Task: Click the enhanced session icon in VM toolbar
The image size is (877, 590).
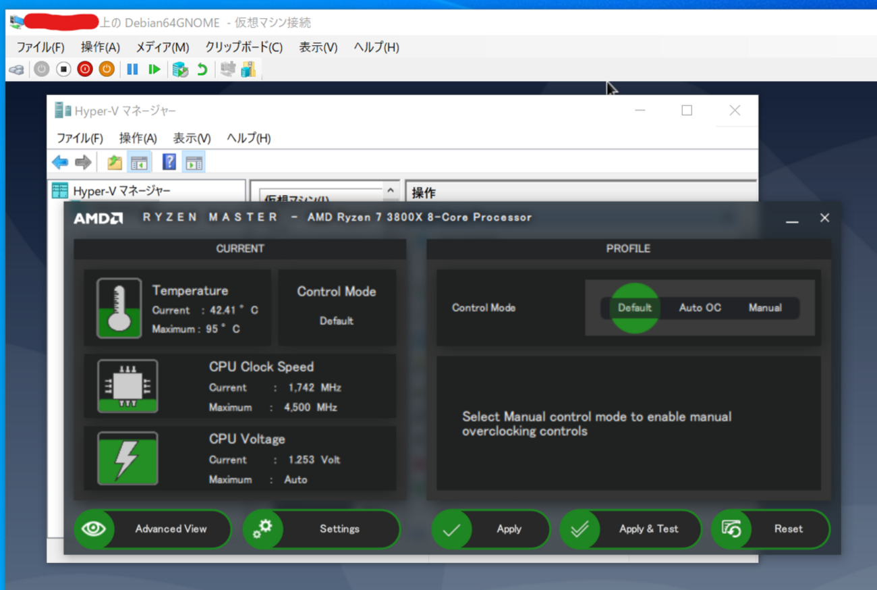Action: 228,69
